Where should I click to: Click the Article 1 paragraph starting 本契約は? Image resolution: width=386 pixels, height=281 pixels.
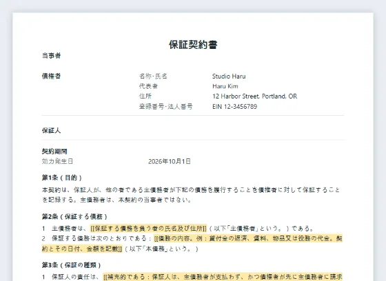(191, 195)
